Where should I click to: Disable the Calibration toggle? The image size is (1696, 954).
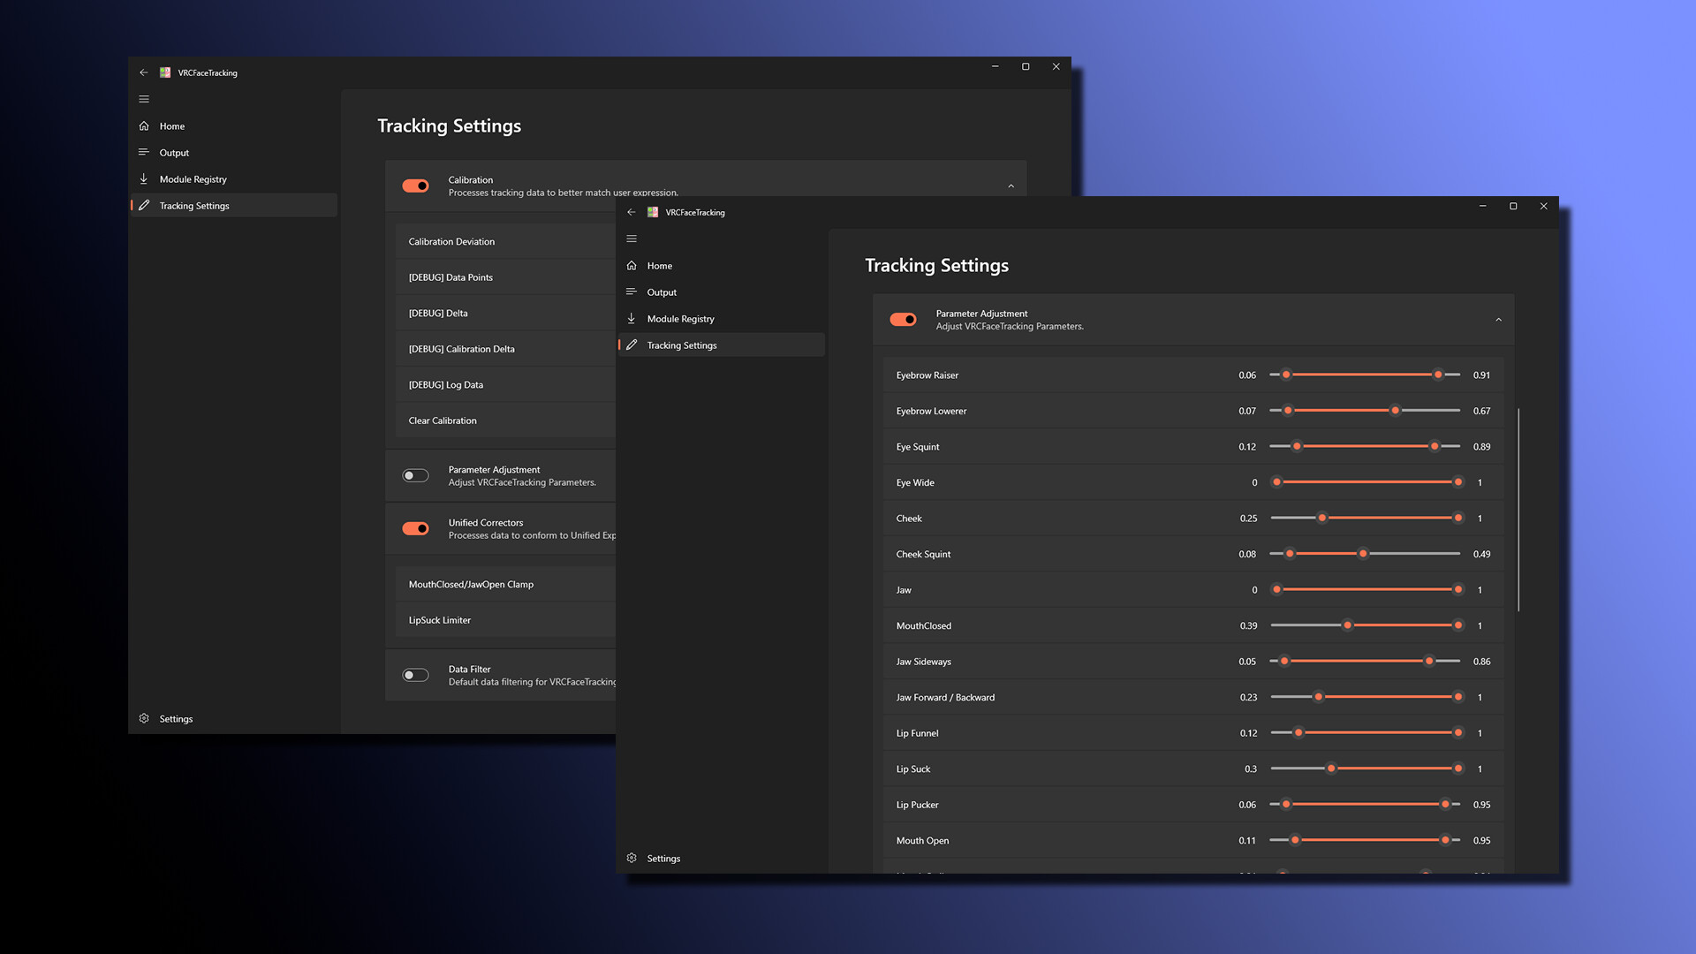pyautogui.click(x=415, y=185)
